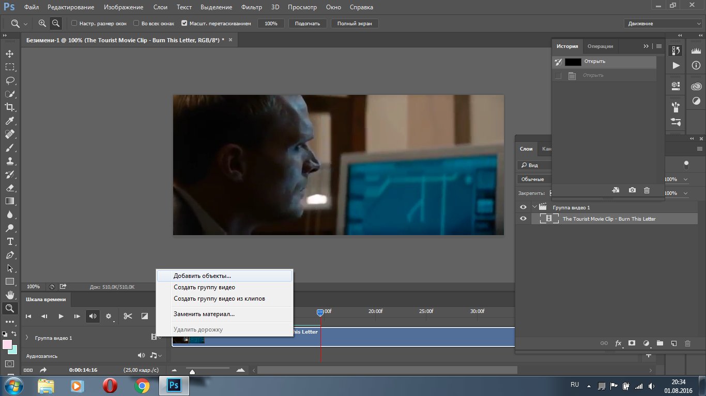Hide The Tourist Movie Clip layer
Image resolution: width=706 pixels, height=396 pixels.
(523, 219)
